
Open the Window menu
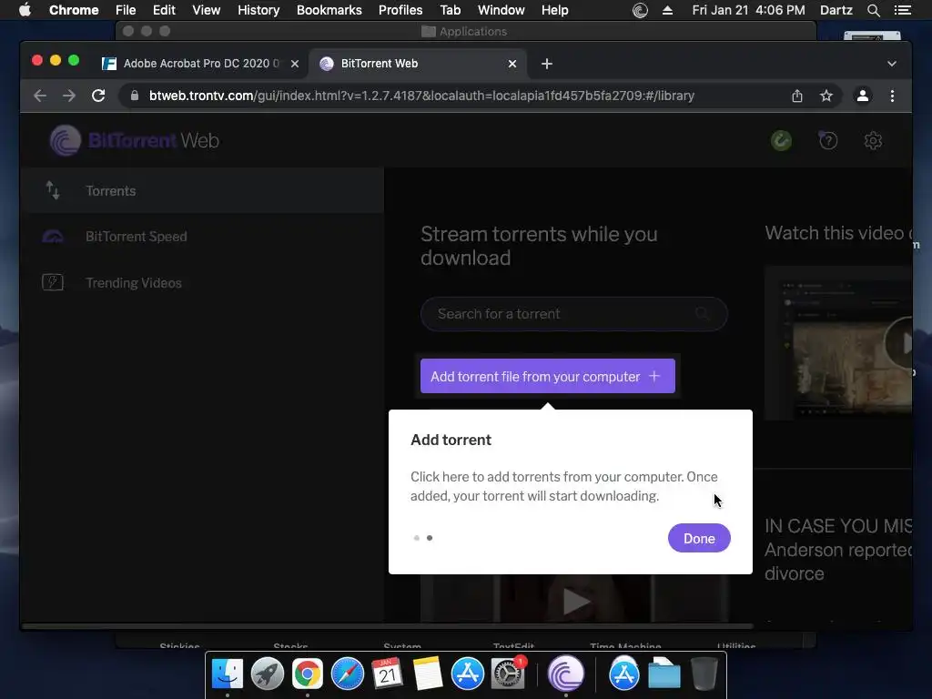tap(501, 10)
